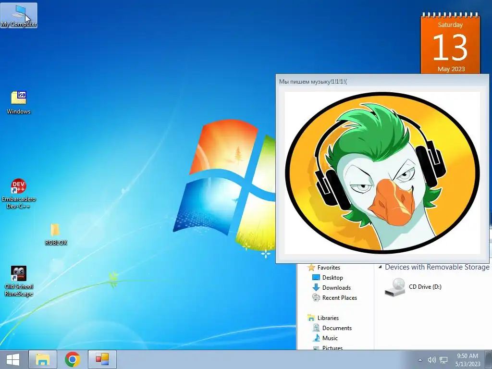Select the Windows ISO desktop icon
This screenshot has height=369, width=492.
pyautogui.click(x=19, y=103)
